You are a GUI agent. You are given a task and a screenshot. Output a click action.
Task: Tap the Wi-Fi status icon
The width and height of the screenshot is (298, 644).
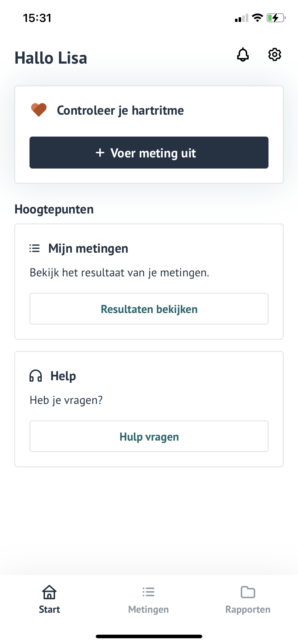[257, 18]
